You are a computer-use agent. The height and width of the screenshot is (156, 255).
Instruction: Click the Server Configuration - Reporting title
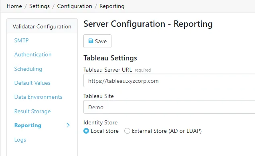click(x=148, y=24)
